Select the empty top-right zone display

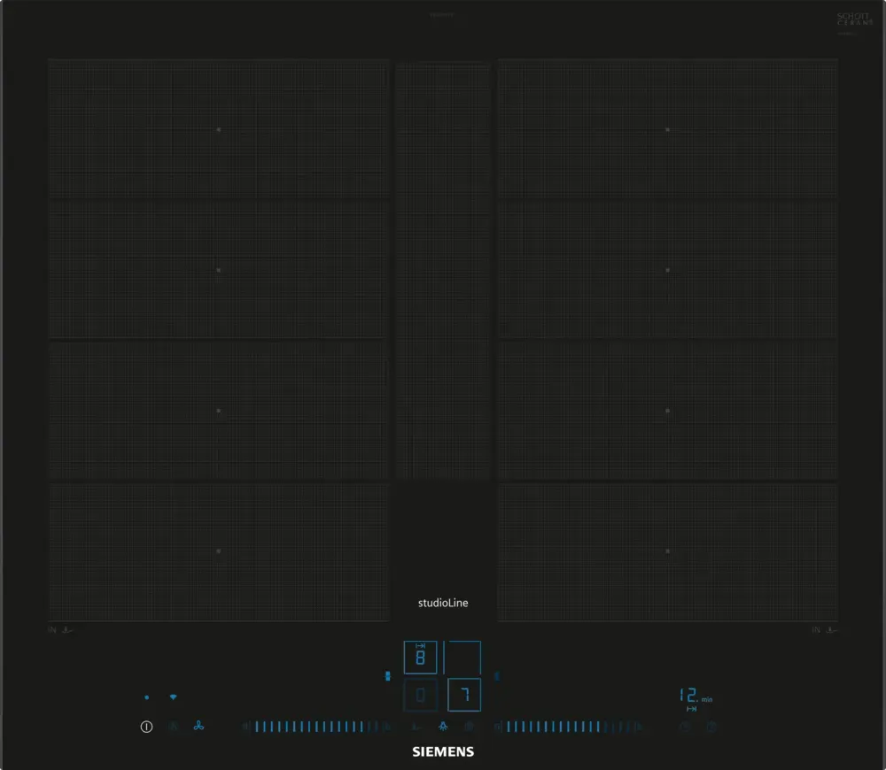463,658
